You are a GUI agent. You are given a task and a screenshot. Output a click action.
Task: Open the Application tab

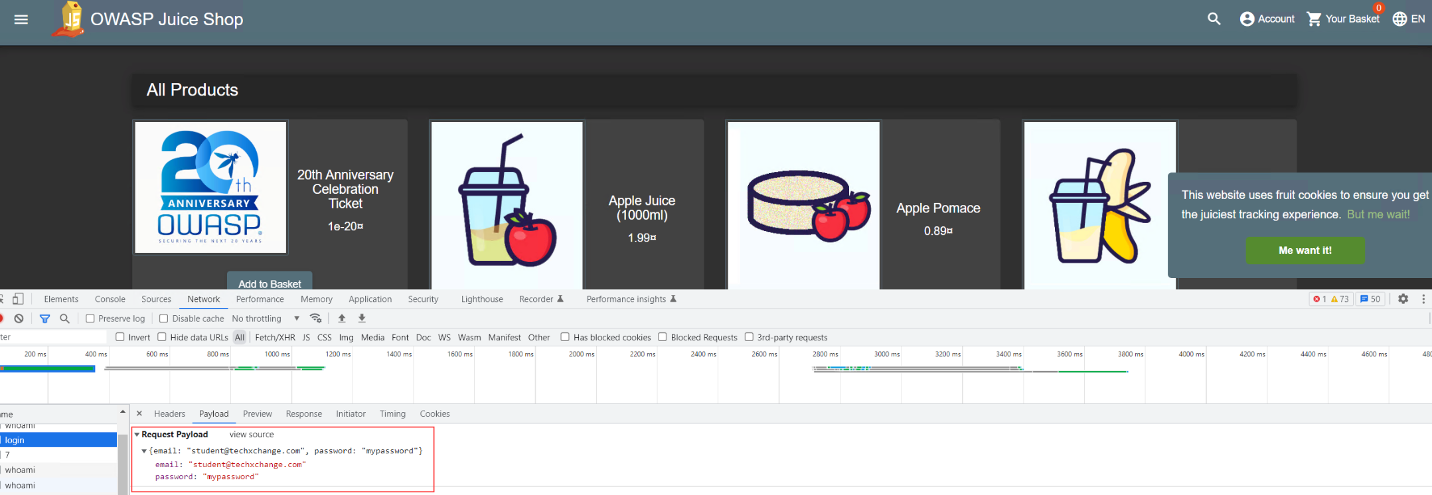point(370,299)
